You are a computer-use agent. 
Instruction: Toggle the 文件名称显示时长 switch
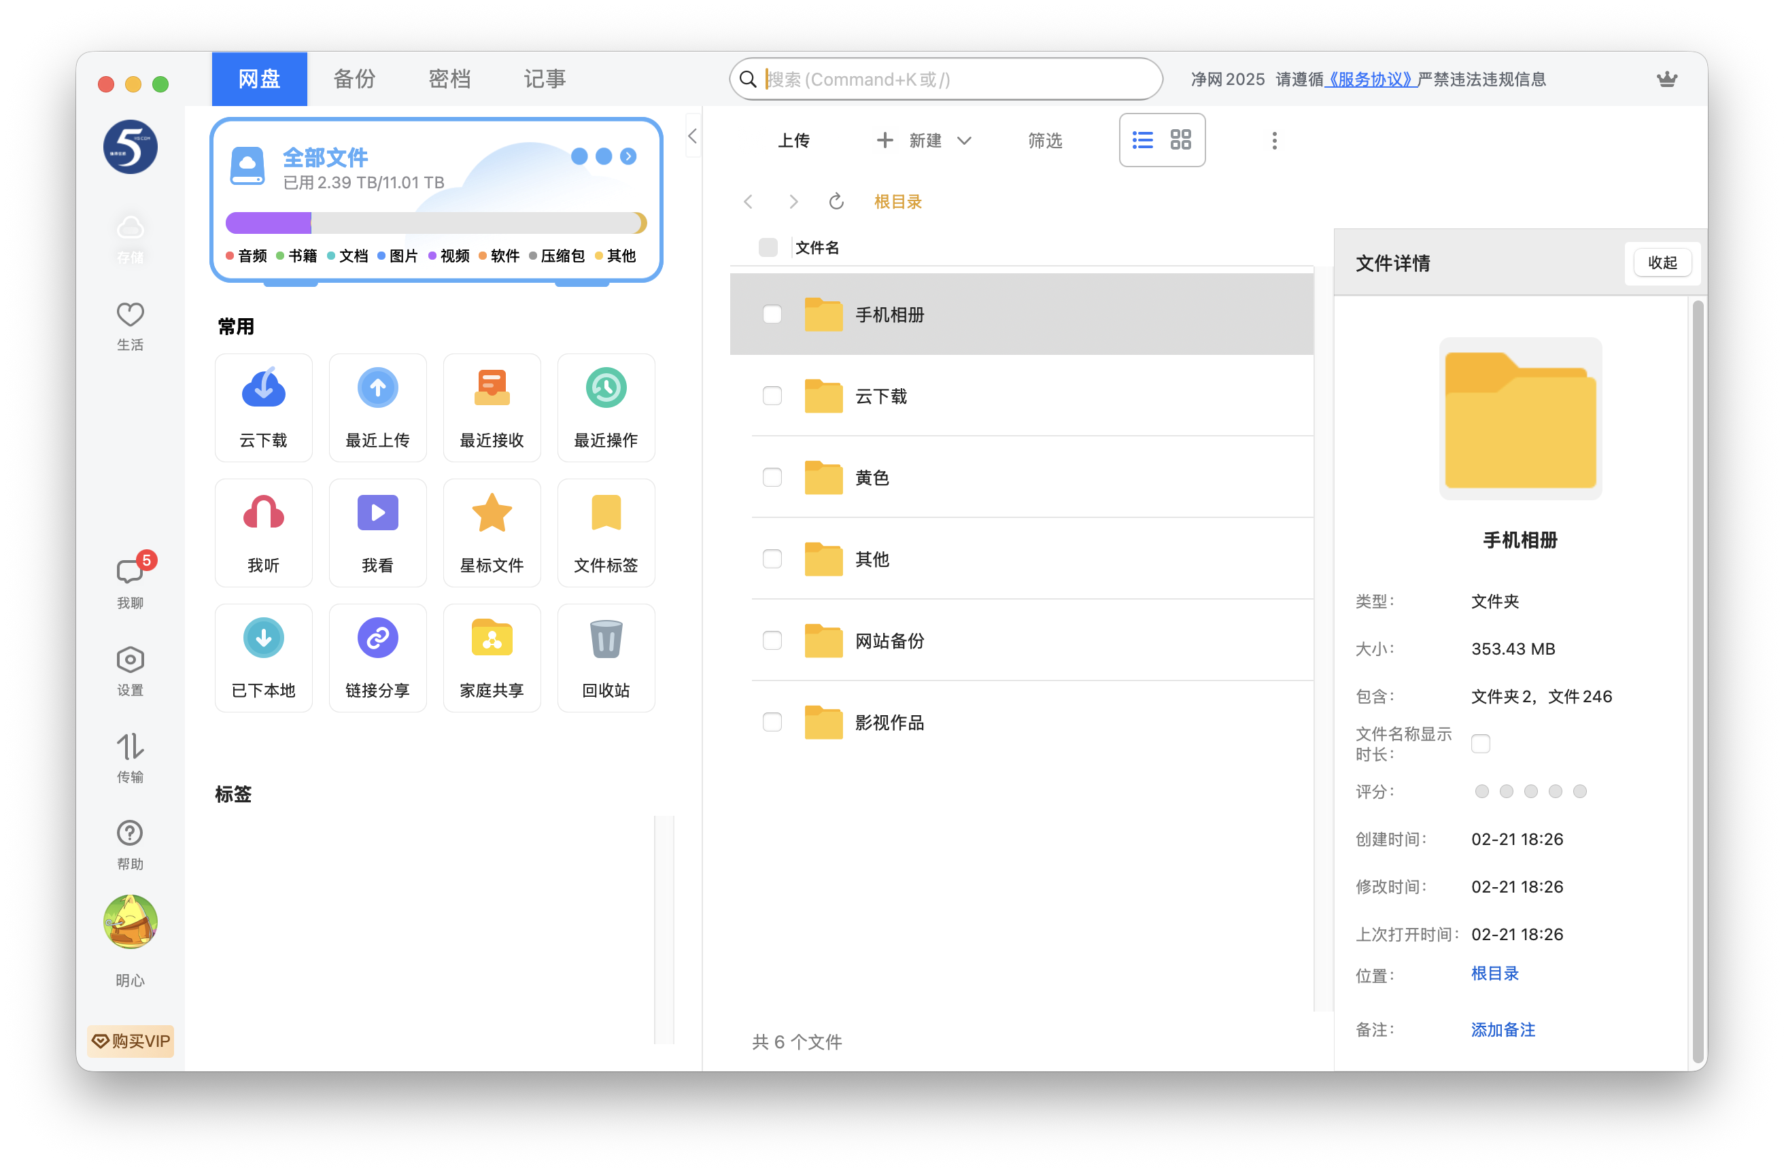pyautogui.click(x=1480, y=743)
